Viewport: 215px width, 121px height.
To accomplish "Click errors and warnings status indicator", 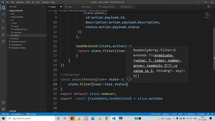I will tap(6, 114).
